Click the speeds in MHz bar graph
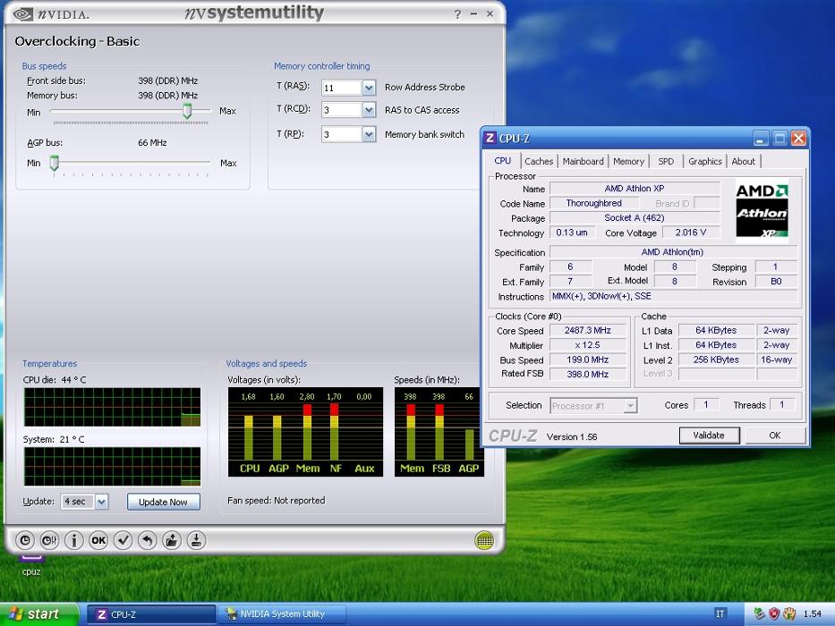Image resolution: width=835 pixels, height=626 pixels. pyautogui.click(x=439, y=432)
